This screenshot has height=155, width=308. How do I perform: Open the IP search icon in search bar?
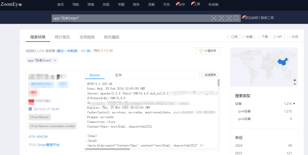(214, 18)
